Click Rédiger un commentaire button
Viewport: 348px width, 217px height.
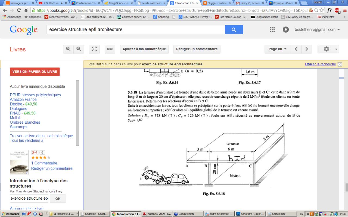click(x=197, y=49)
